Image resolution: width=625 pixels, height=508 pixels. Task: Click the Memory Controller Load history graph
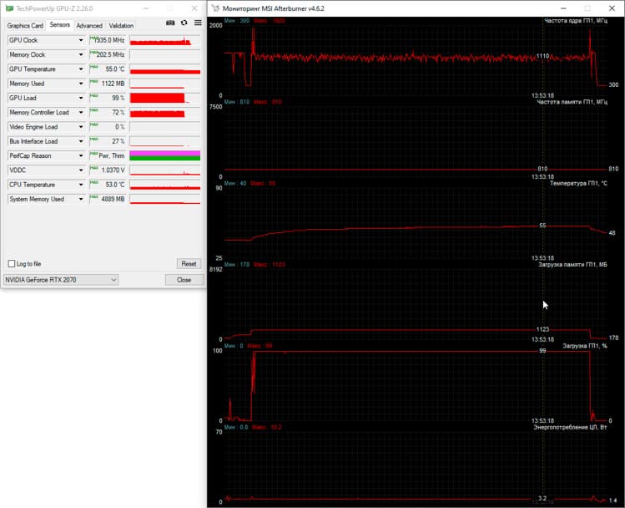coord(165,113)
